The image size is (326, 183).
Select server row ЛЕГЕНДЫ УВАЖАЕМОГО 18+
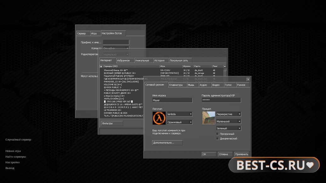122,90
